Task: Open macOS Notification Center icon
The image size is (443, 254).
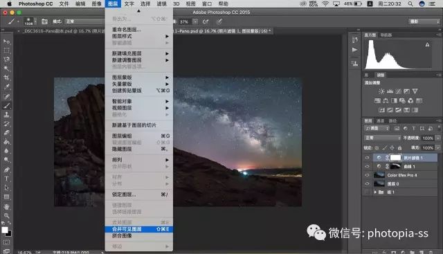Action: [432, 3]
